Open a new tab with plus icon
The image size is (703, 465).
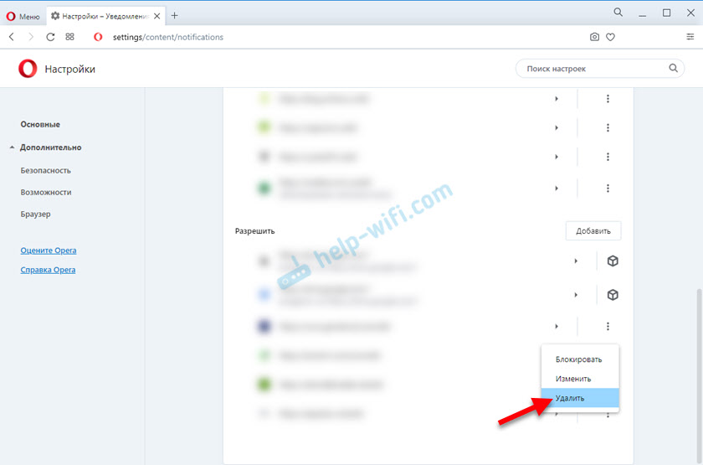point(174,16)
